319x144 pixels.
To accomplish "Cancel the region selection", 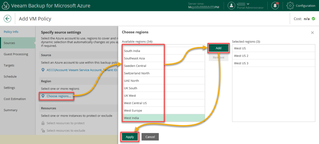I will (x=150, y=137).
